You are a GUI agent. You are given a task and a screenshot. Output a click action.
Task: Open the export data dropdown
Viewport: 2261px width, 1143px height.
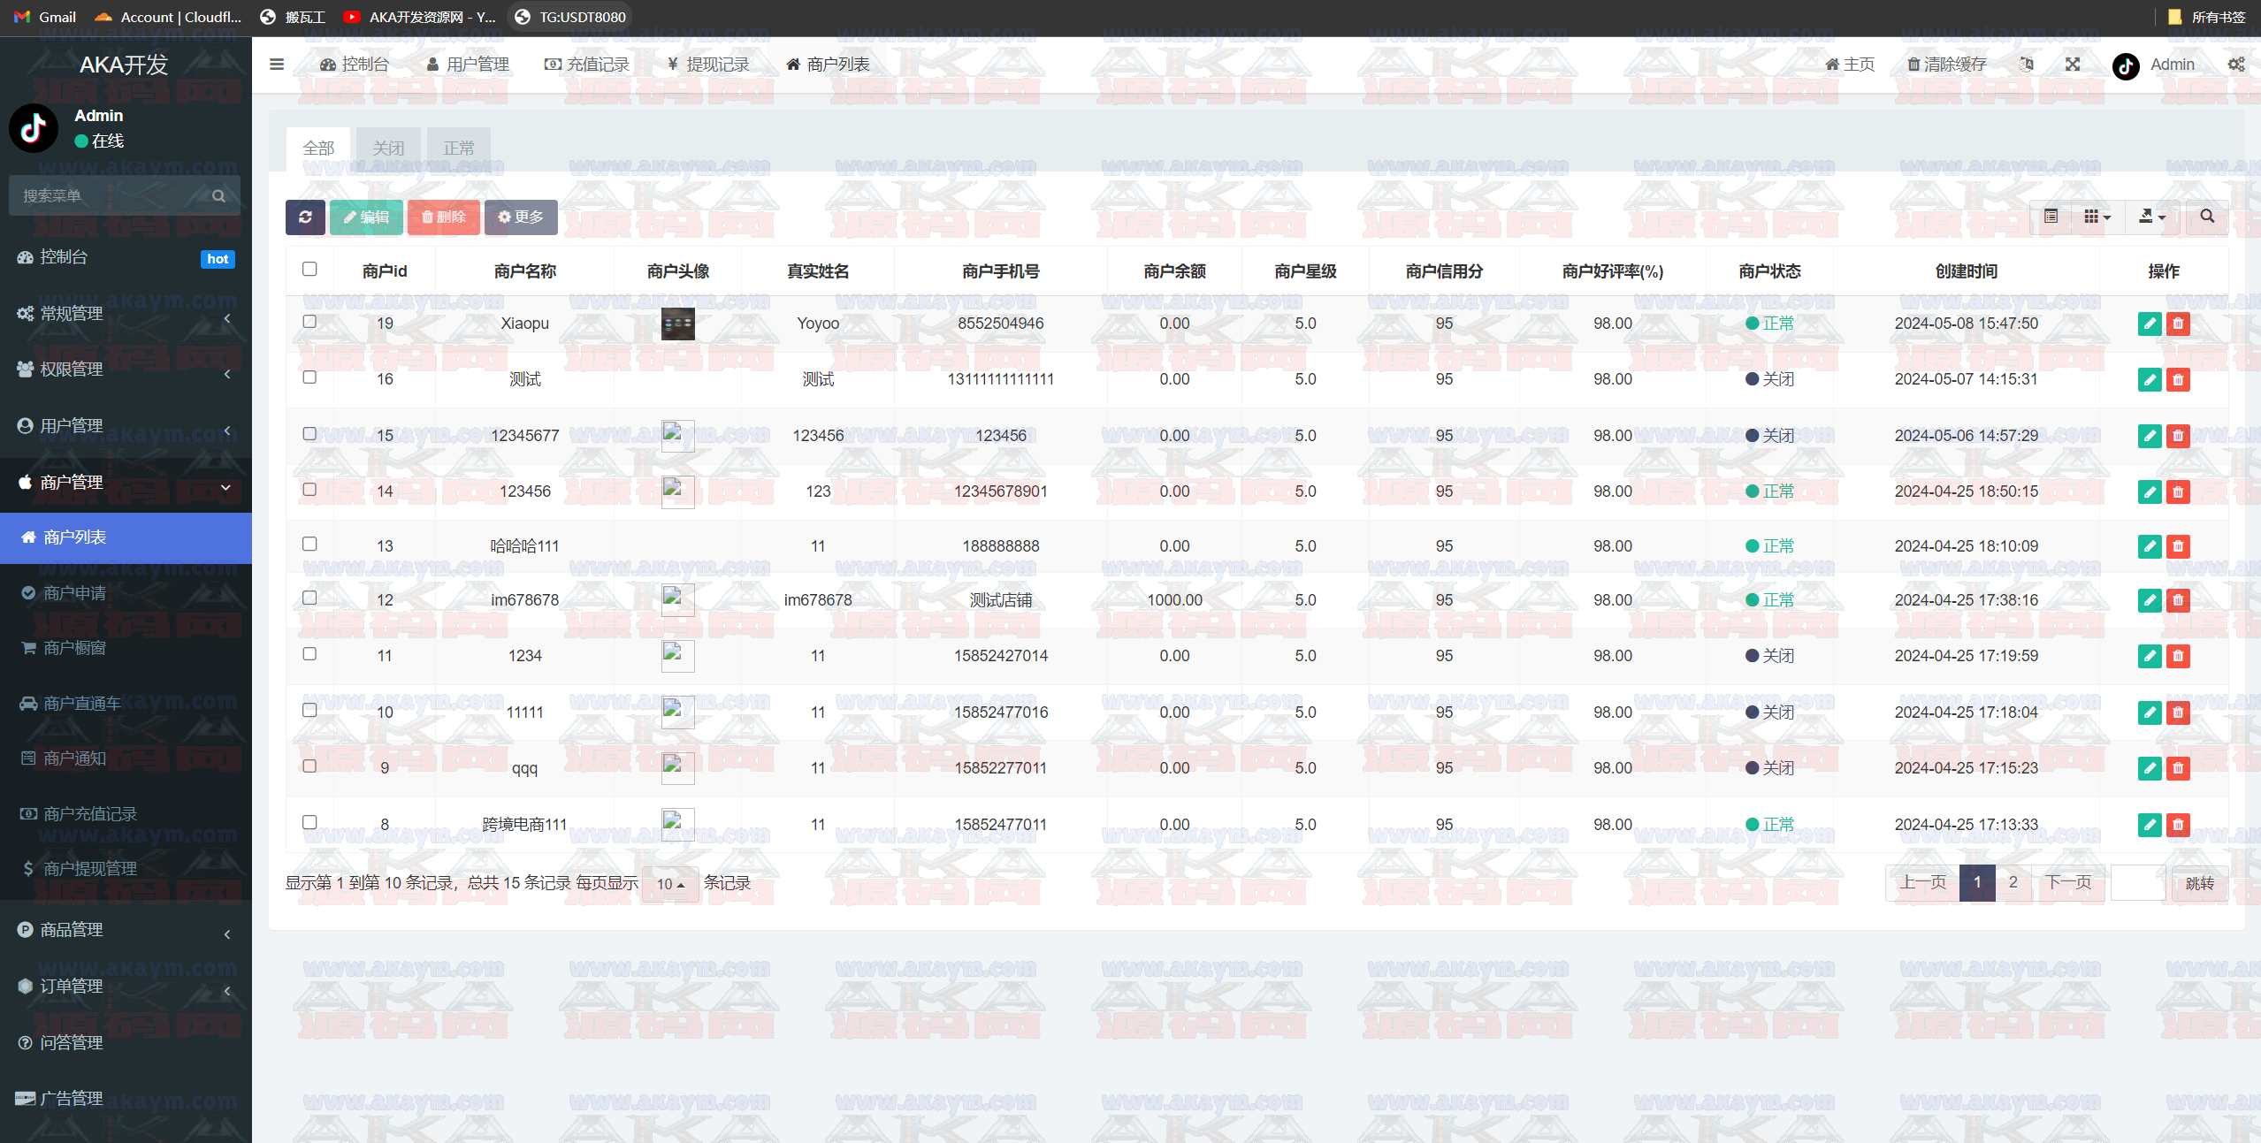(x=2151, y=217)
